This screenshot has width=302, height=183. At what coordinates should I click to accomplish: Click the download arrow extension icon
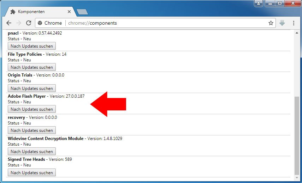pyautogui.click(x=282, y=23)
